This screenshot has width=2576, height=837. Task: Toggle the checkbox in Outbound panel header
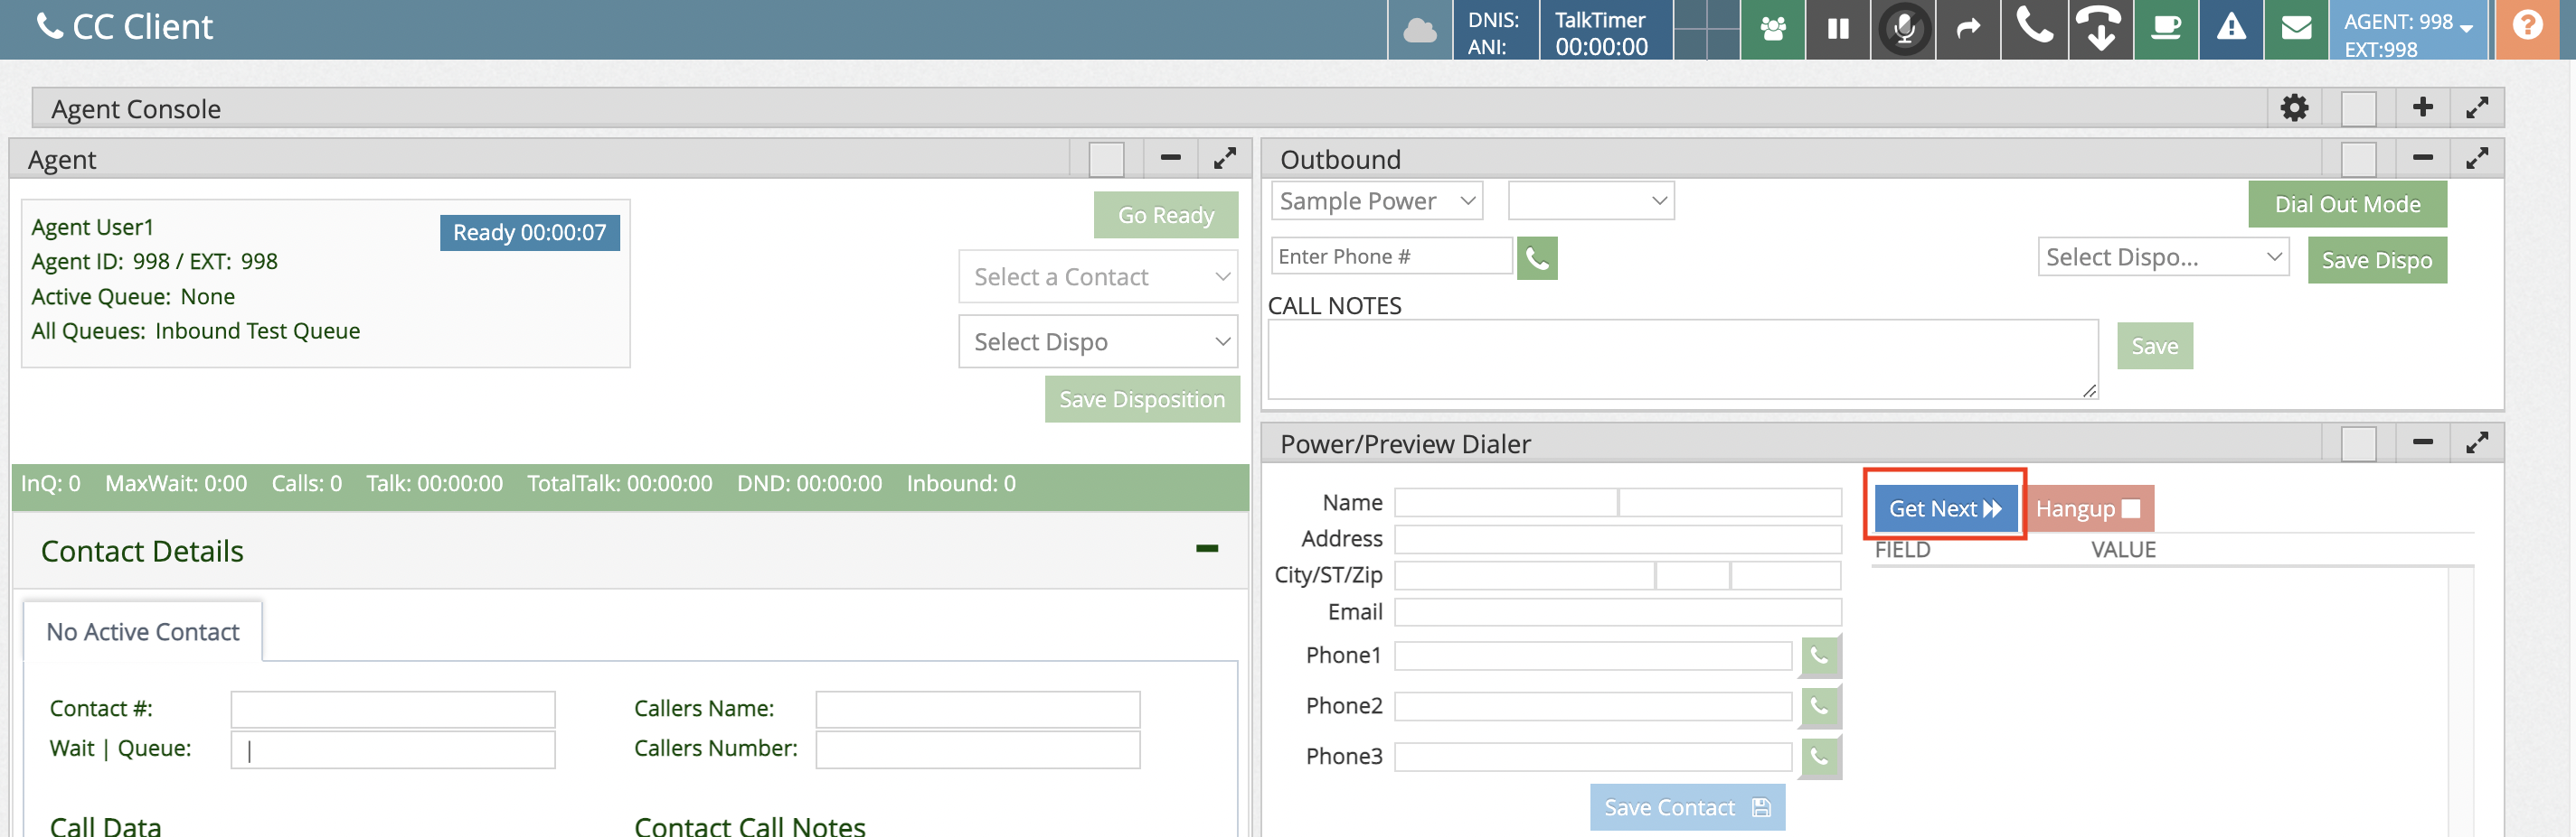2358,160
